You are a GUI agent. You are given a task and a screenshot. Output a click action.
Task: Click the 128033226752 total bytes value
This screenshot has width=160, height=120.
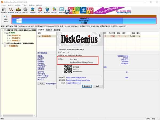point(123,56)
